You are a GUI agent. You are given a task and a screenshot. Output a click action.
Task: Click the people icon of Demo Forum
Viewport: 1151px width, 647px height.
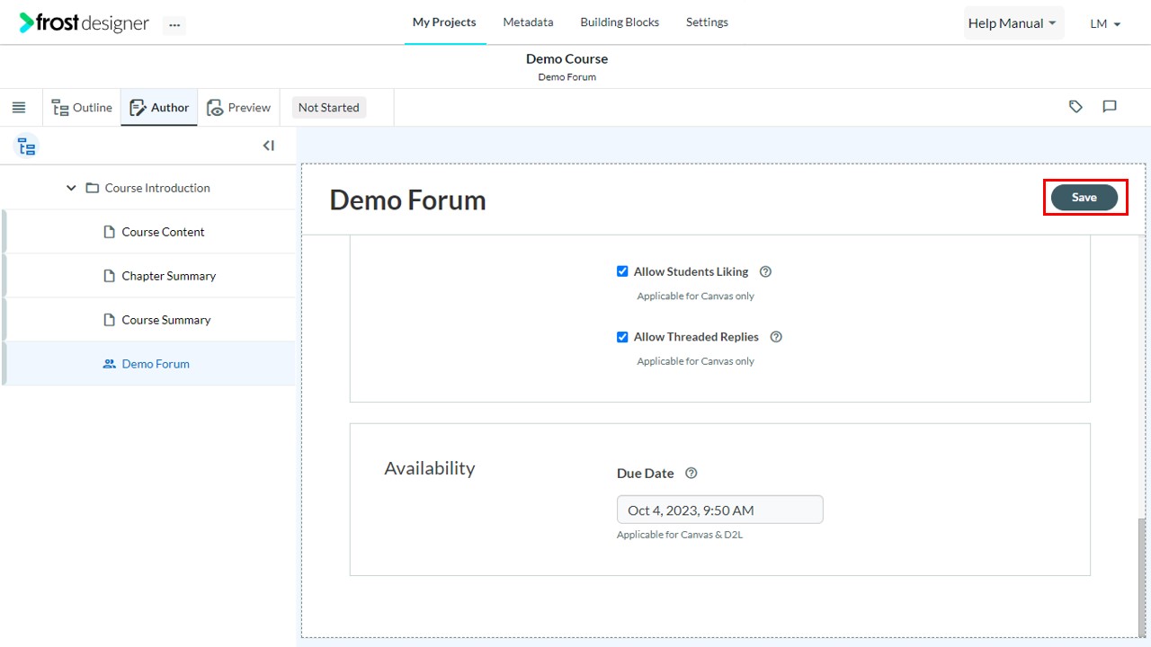(110, 364)
